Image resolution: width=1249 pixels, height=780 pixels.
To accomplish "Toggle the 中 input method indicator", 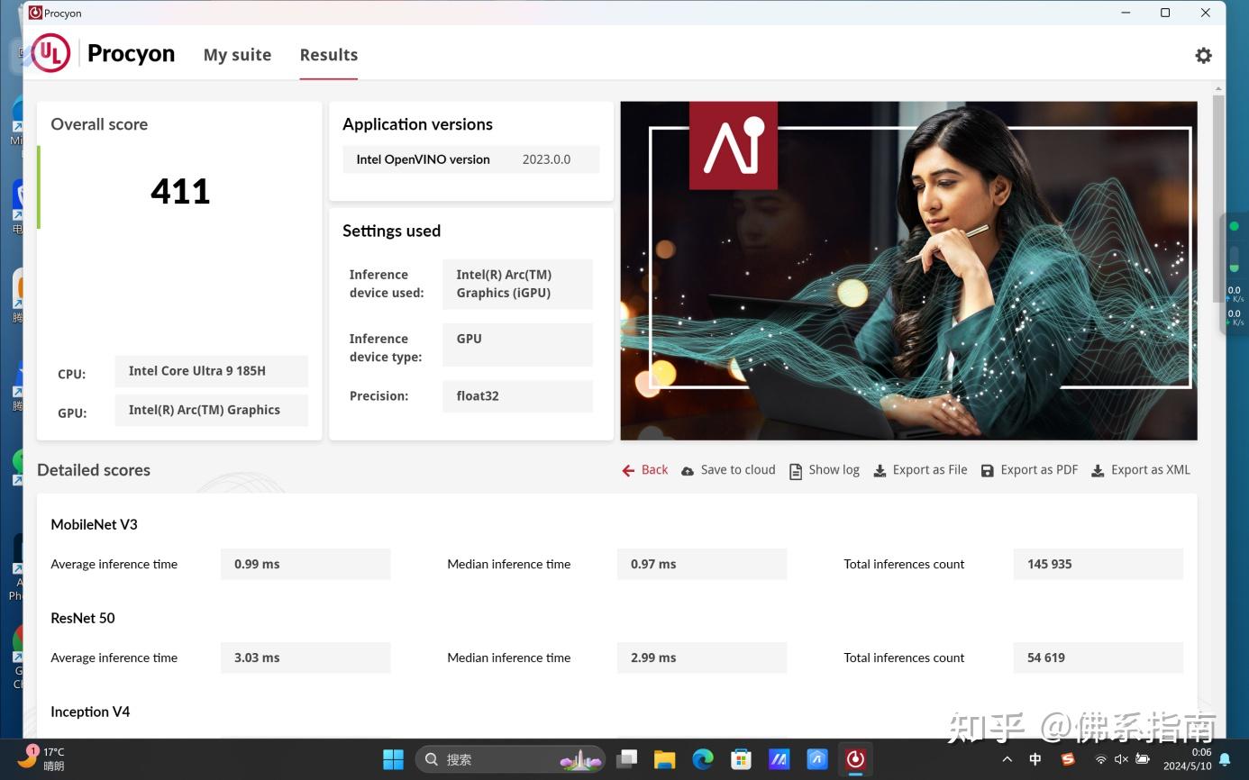I will (x=1035, y=759).
